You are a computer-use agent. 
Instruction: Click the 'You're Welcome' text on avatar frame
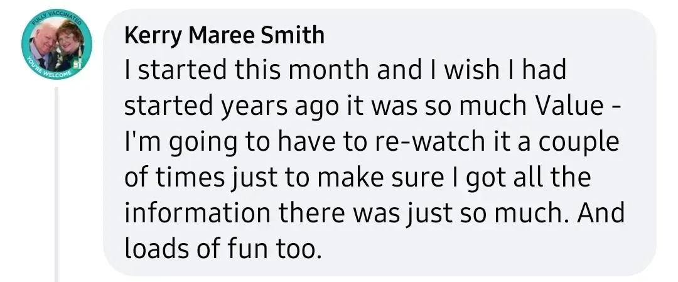tap(49, 68)
